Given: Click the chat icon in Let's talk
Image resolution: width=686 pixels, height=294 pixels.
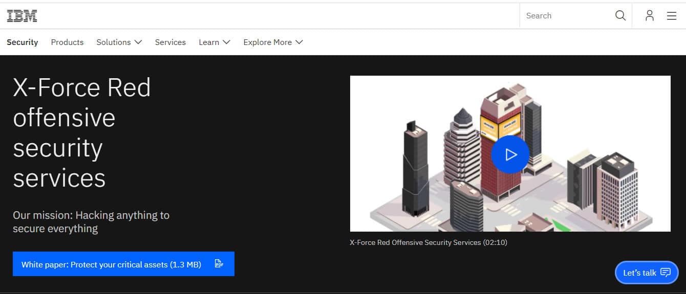Looking at the screenshot, I should [x=666, y=273].
